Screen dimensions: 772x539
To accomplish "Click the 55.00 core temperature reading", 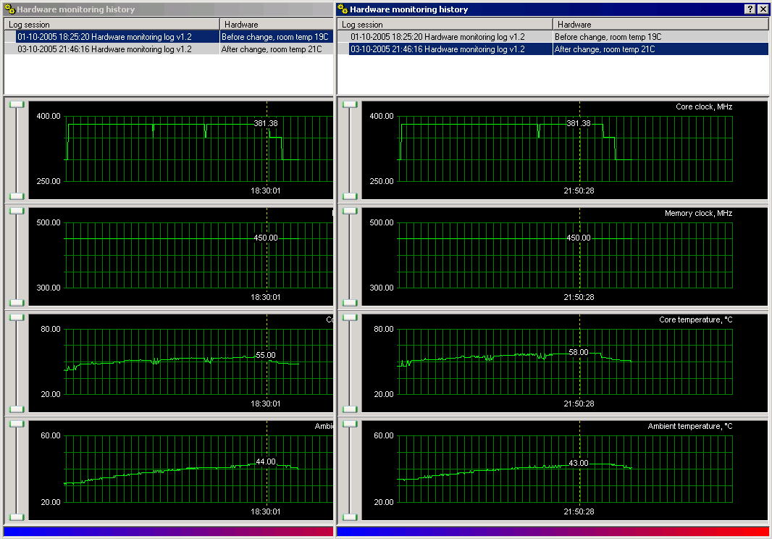I will 266,355.
